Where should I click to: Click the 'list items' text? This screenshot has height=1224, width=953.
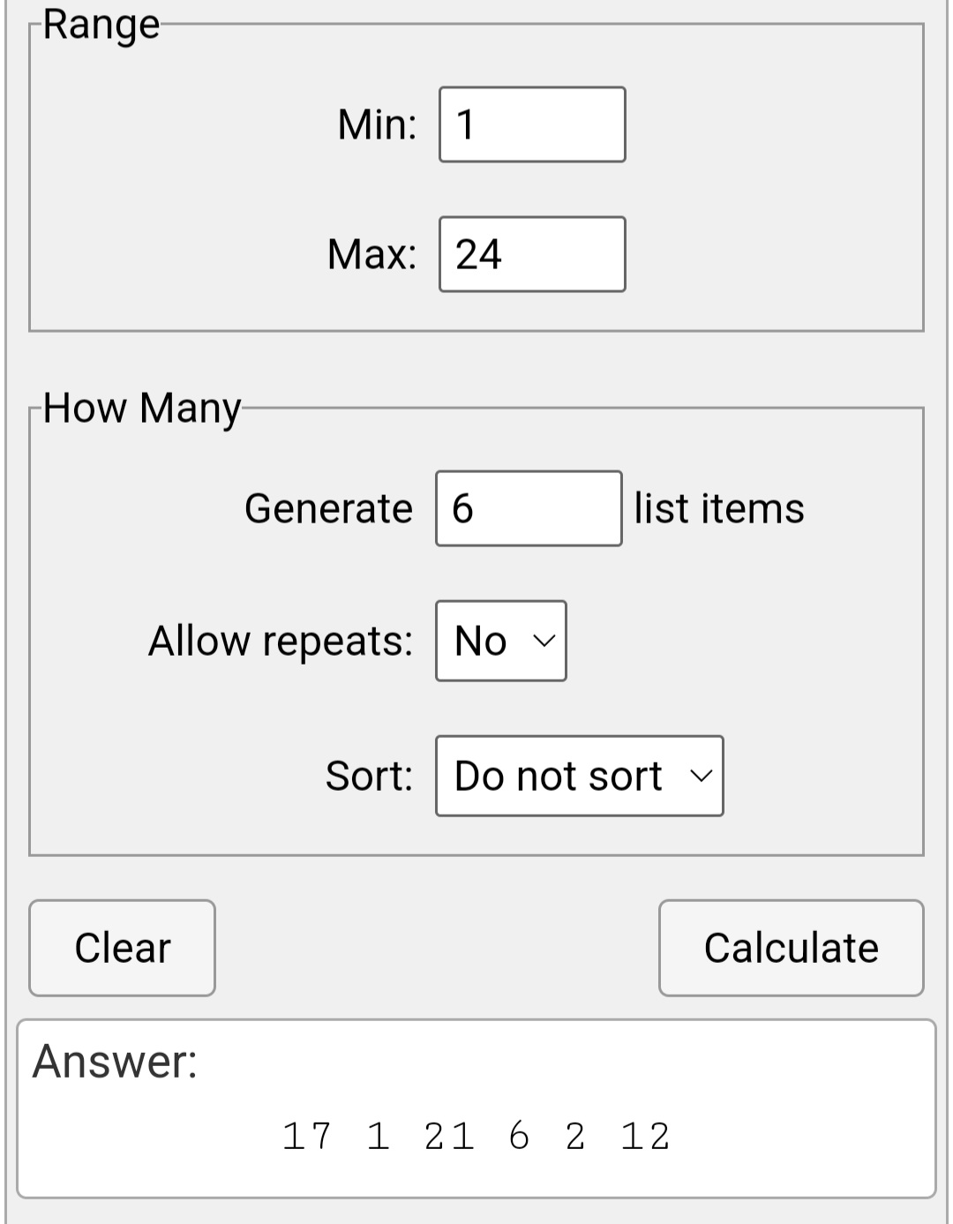coord(719,508)
